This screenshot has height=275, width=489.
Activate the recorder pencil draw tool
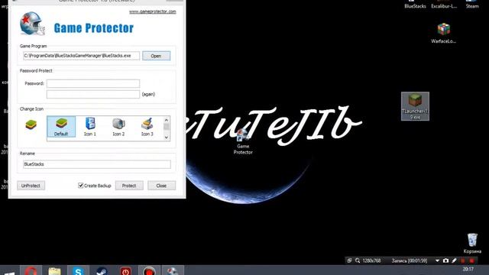tap(454, 260)
